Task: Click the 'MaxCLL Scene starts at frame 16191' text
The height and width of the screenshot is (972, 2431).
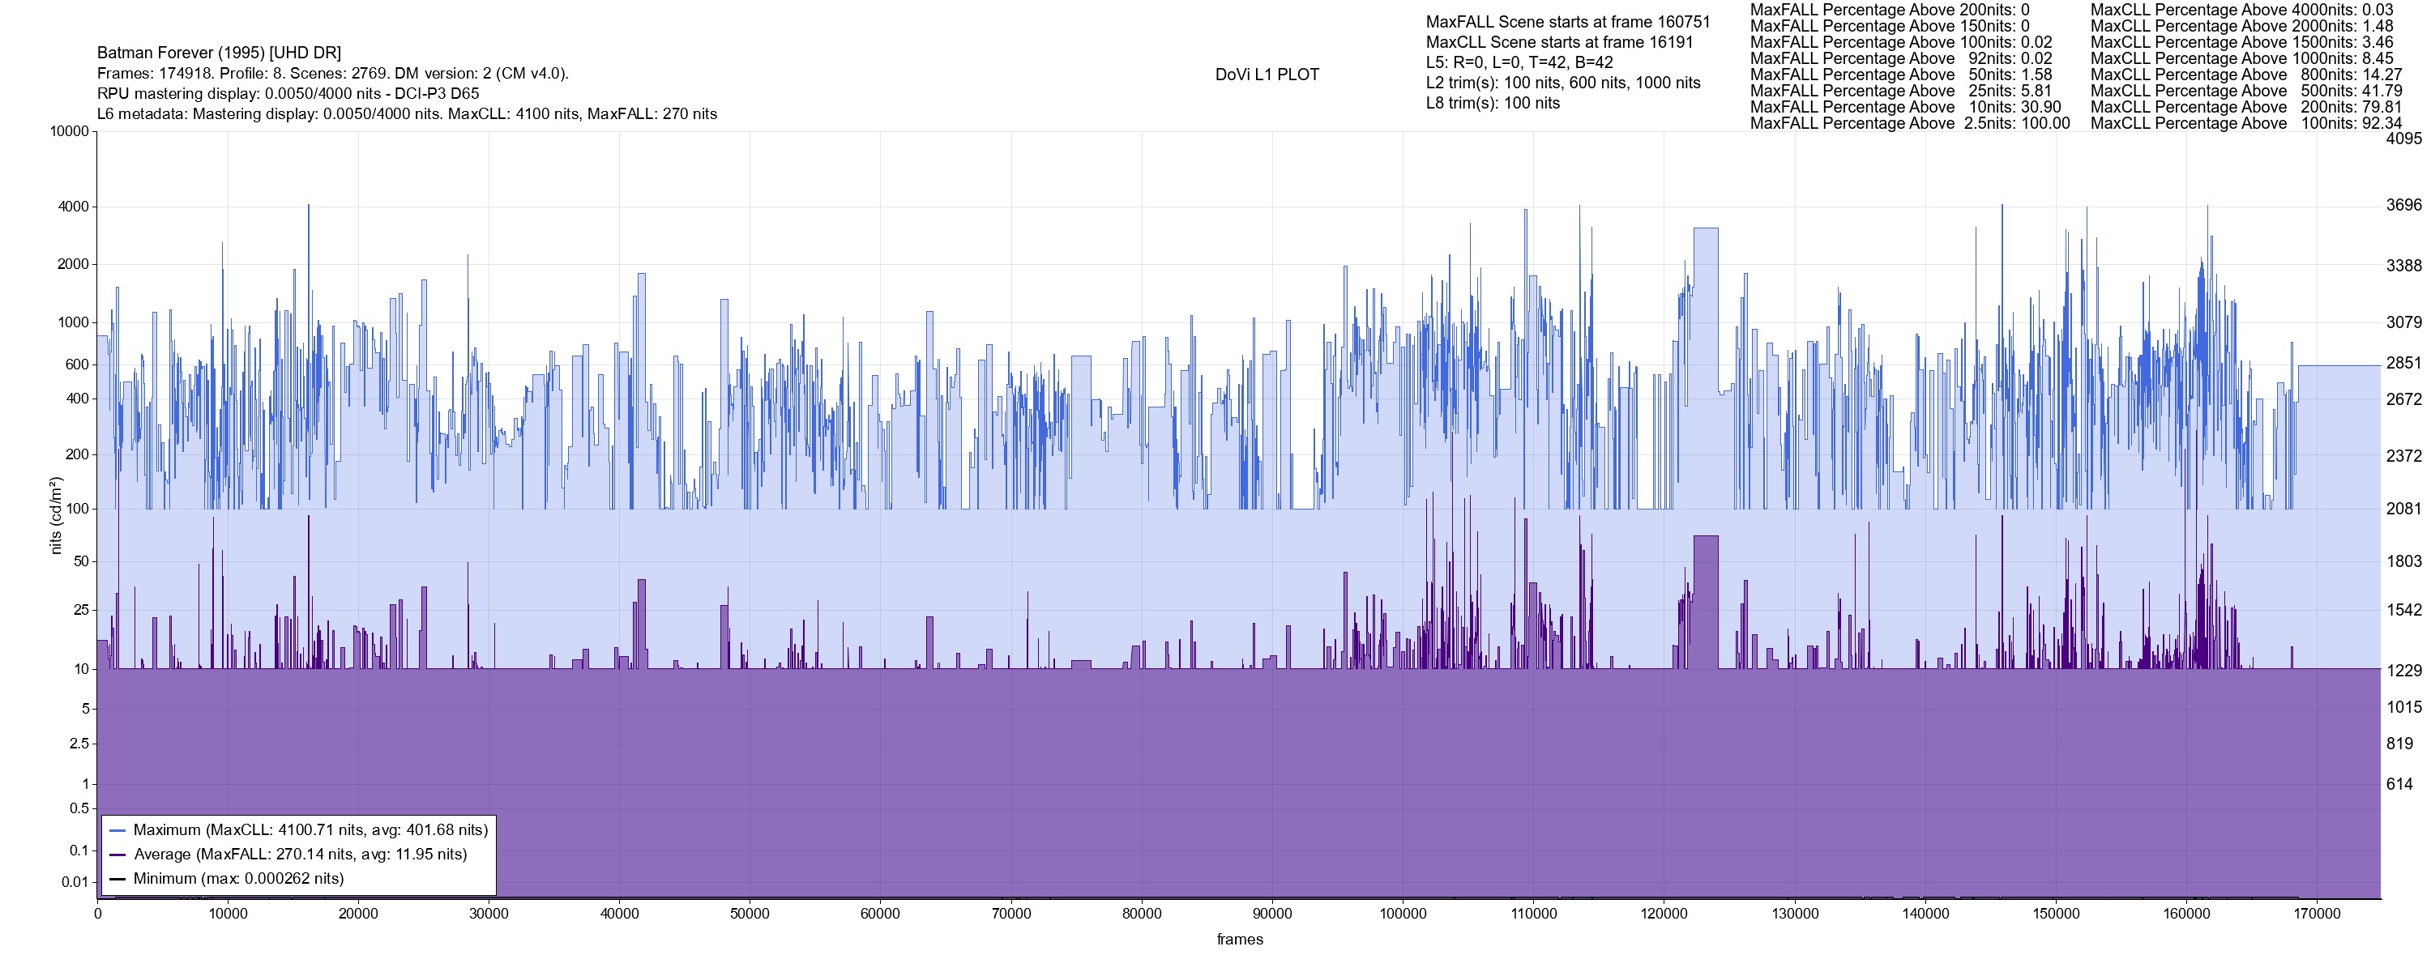Action: [1559, 42]
